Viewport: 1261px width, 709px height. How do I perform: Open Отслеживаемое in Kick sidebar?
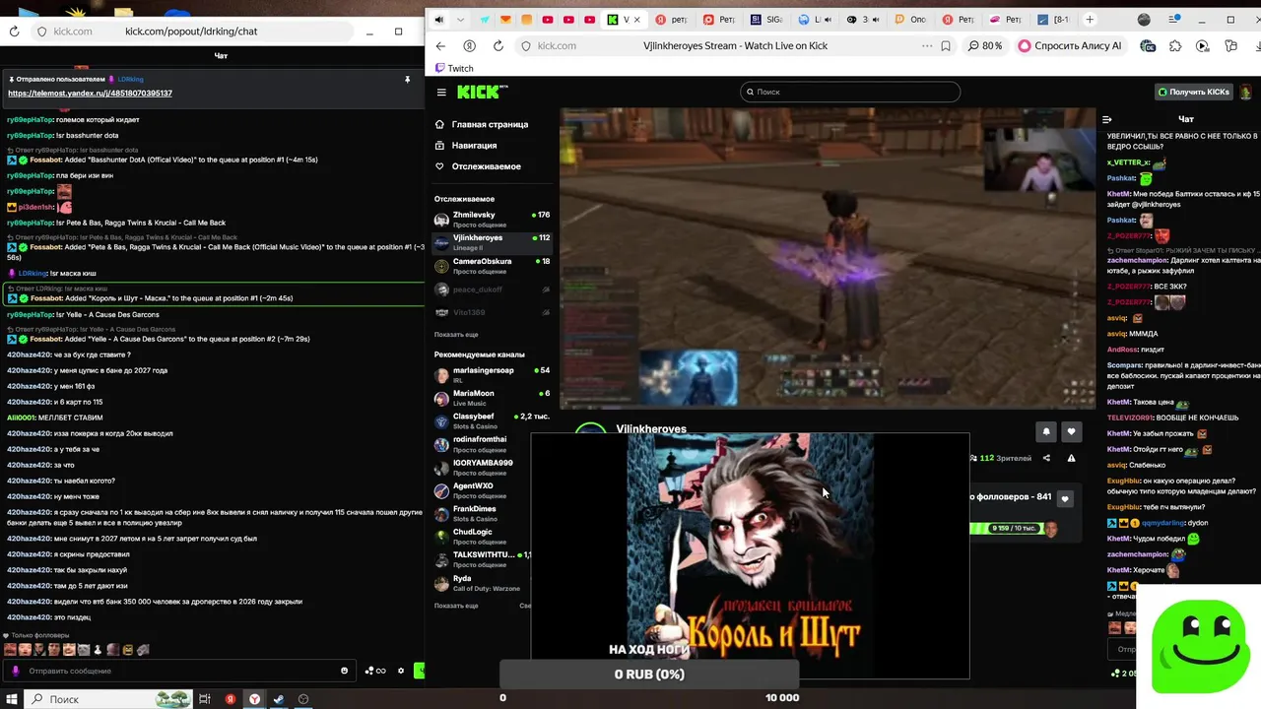(x=478, y=166)
